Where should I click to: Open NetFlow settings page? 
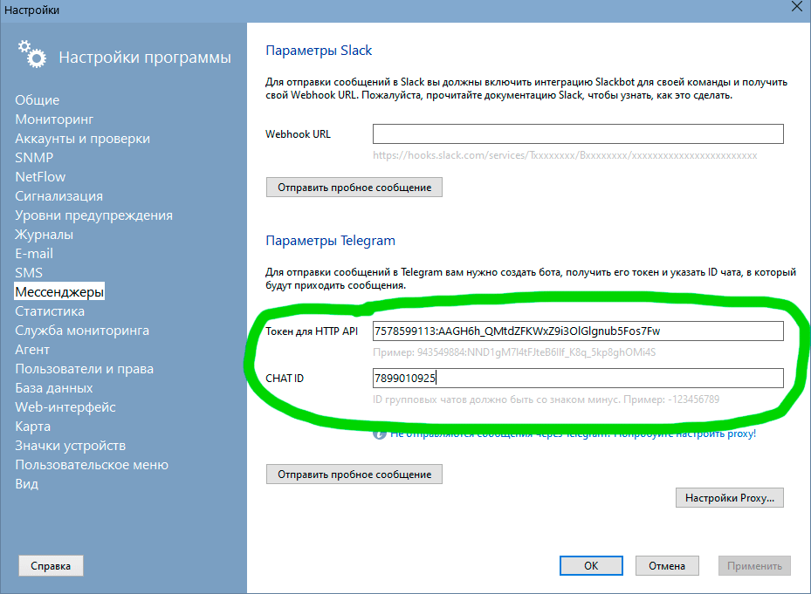coord(40,176)
